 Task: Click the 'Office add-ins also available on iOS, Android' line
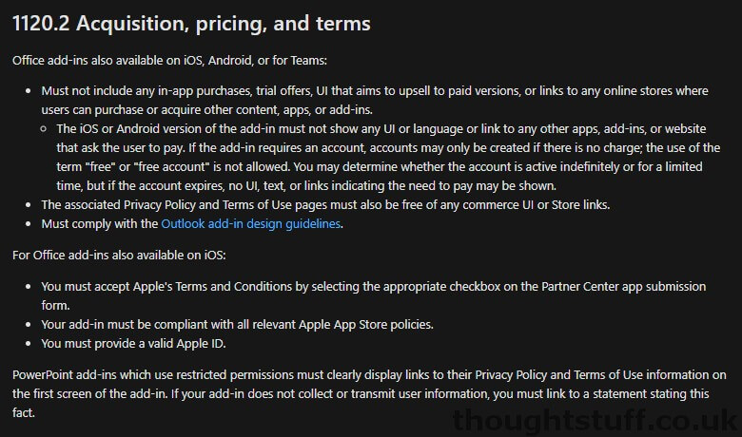click(169, 61)
